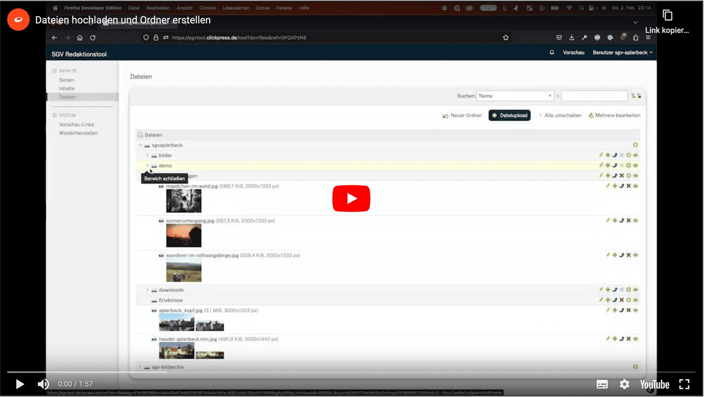Open the tab list chevron in Firefox
This screenshot has width=705, height=397.
(635, 23)
